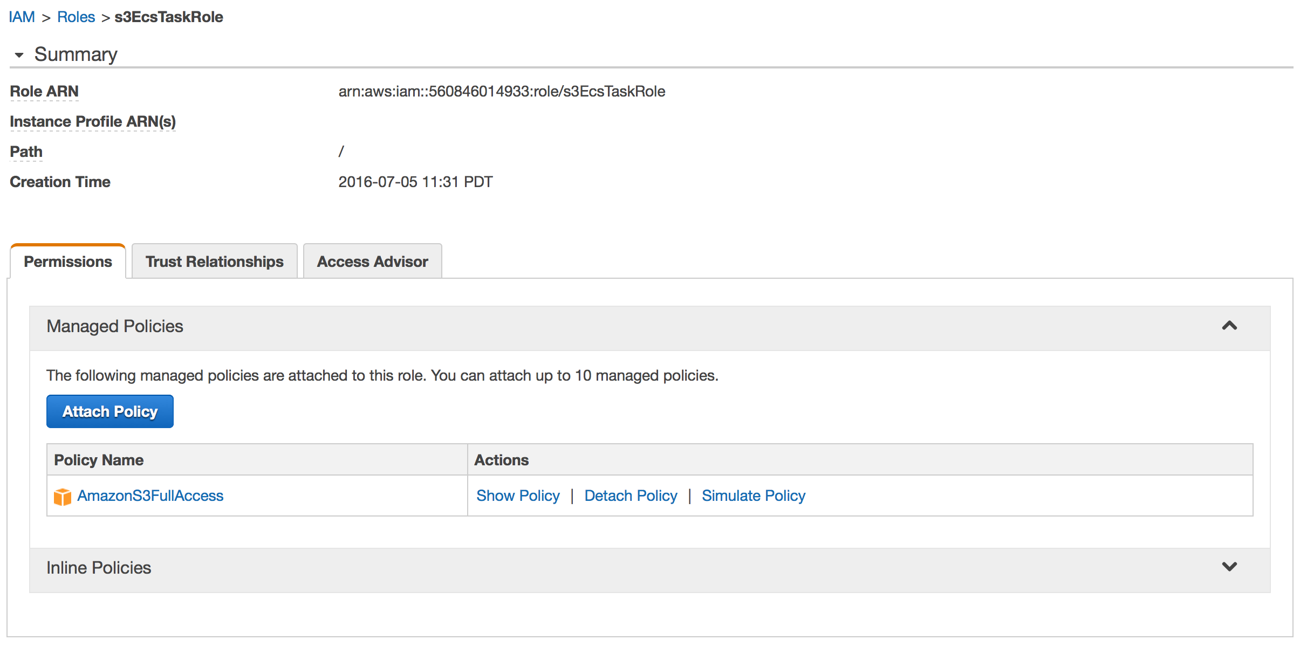
Task: Navigate to Roles breadcrumb link
Action: coord(76,17)
